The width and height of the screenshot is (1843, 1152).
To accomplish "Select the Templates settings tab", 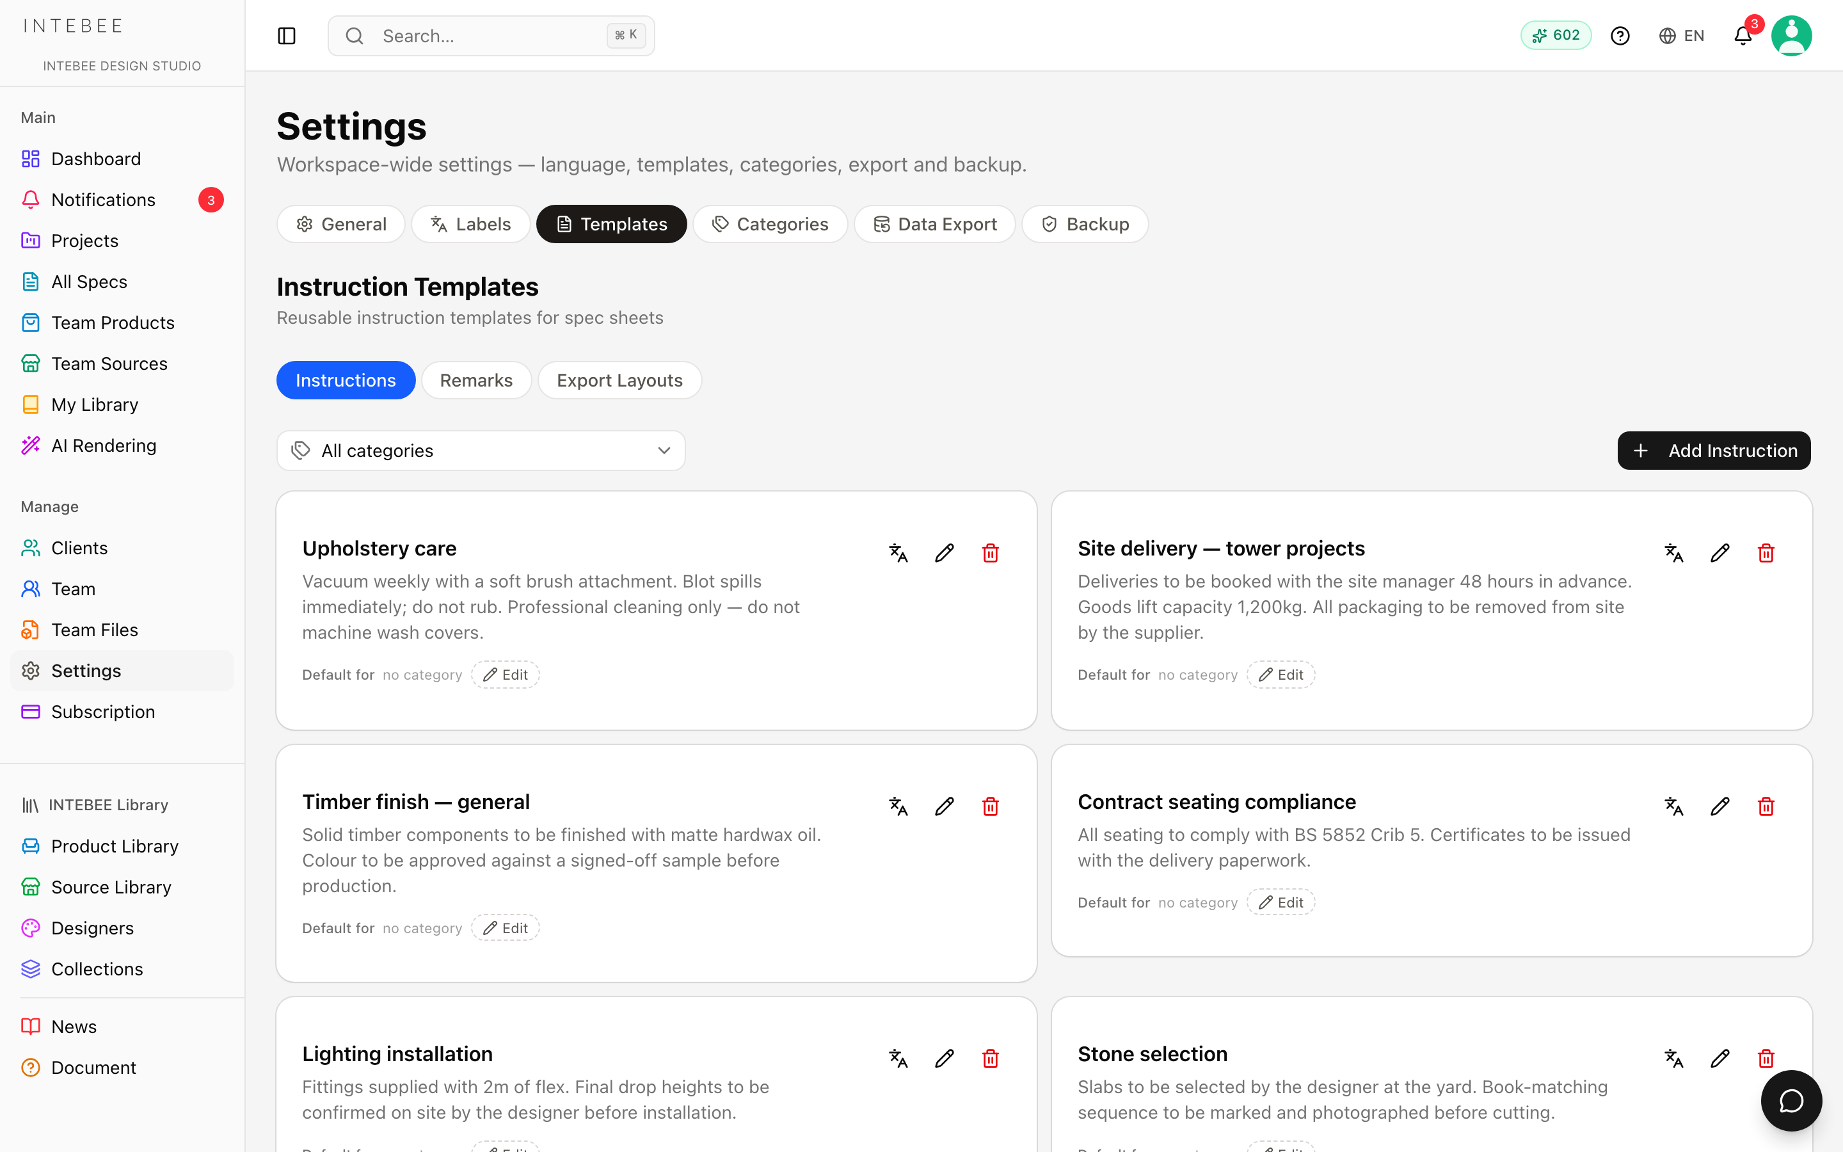I will click(x=612, y=224).
